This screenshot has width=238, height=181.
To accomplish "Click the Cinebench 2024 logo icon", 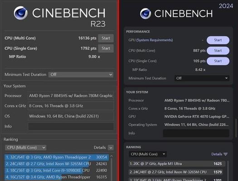I will point(146,14).
